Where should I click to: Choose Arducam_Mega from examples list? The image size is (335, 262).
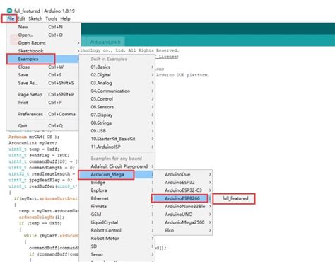[x=107, y=174]
